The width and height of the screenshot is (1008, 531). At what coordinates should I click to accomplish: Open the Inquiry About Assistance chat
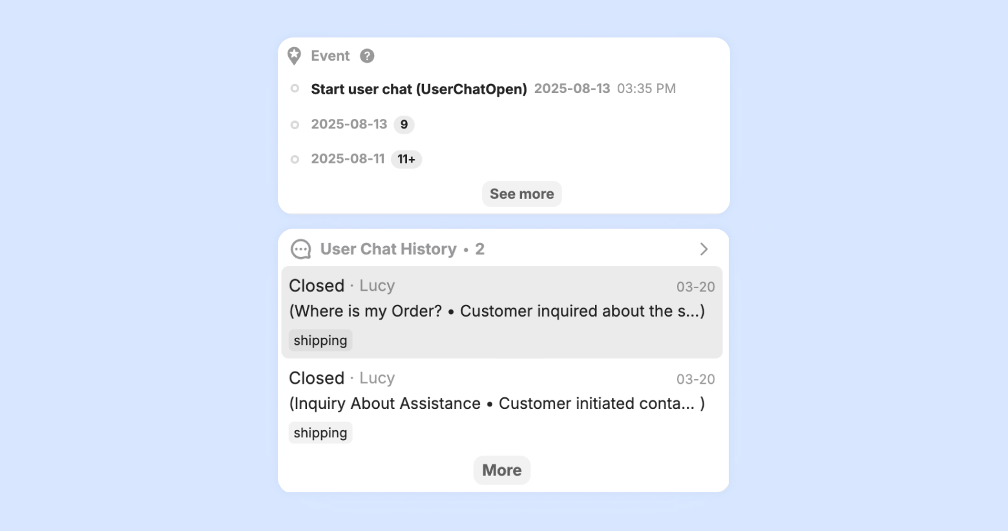496,403
